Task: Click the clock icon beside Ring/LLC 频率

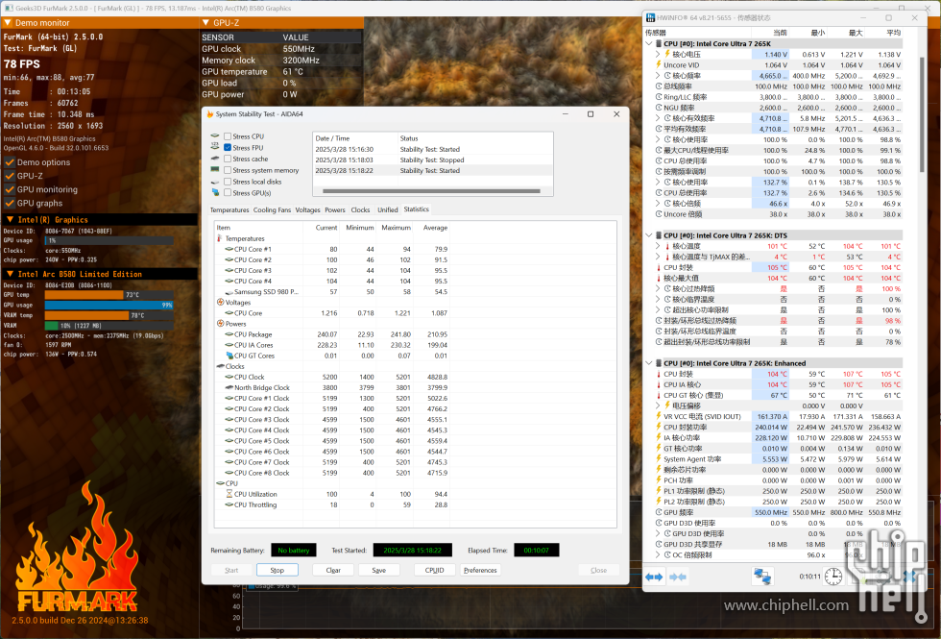Action: 659,97
